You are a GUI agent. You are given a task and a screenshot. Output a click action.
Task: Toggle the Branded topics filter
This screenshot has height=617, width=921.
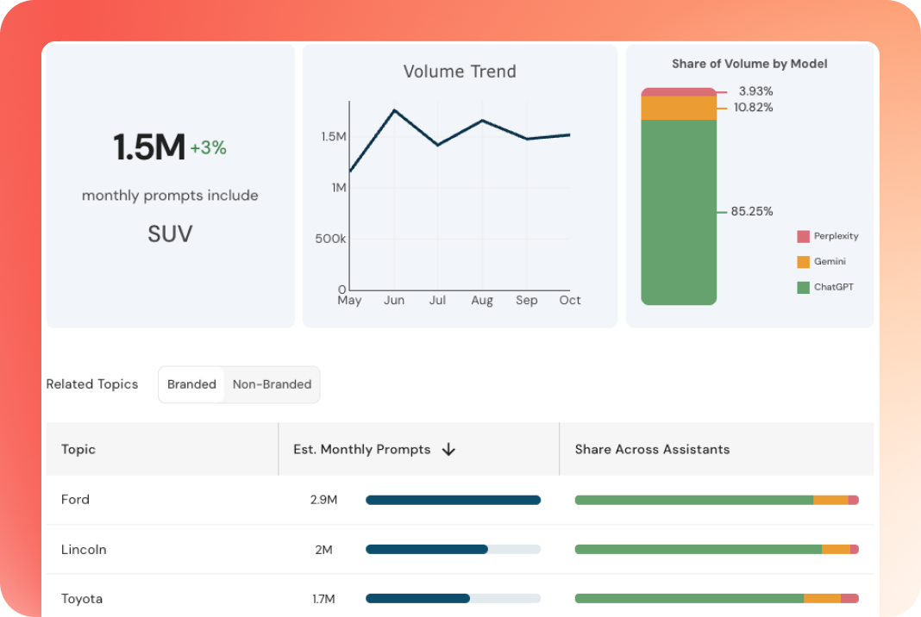(x=191, y=384)
